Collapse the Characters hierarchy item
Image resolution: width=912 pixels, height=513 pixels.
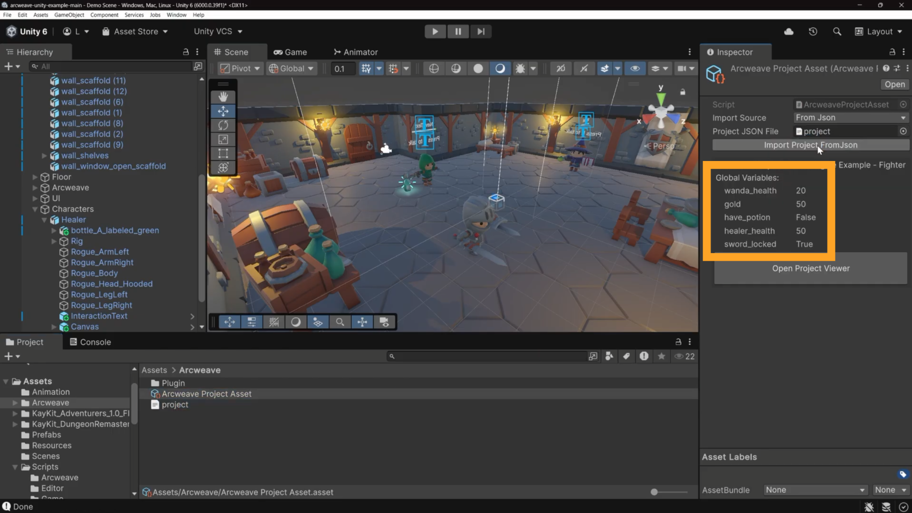click(35, 209)
